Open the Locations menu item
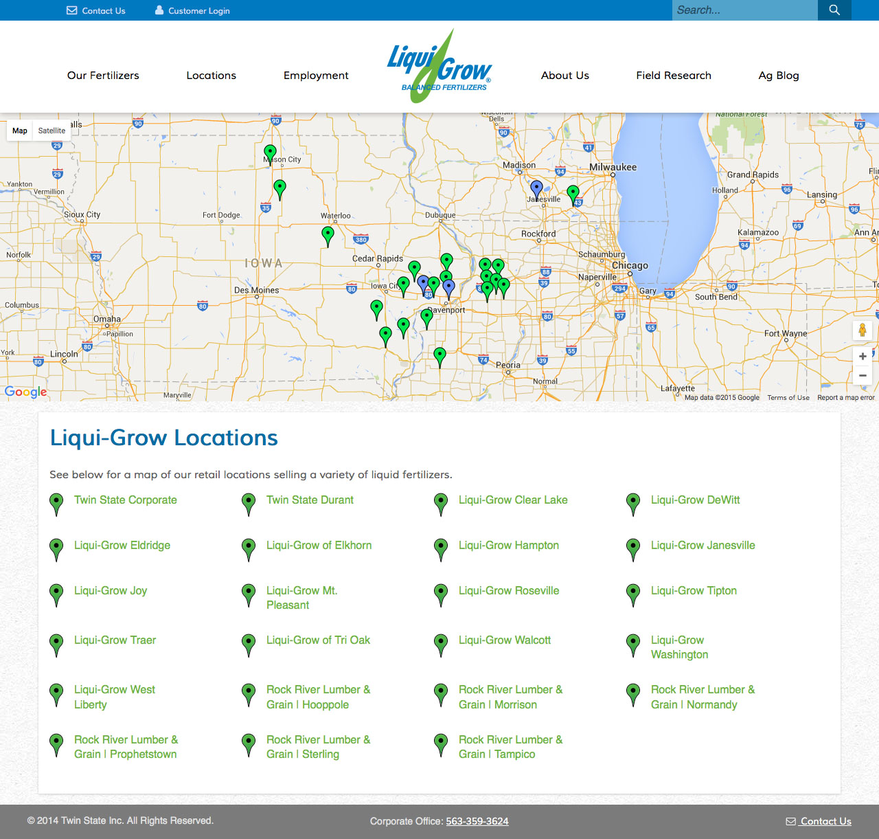The width and height of the screenshot is (879, 839). [x=212, y=76]
